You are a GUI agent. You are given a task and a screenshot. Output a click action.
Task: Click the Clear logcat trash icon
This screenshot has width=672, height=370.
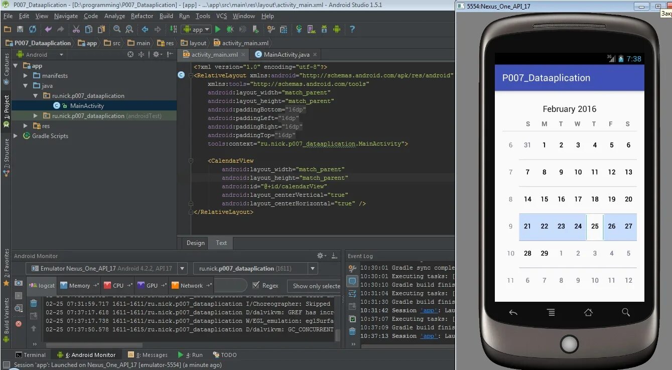point(34,303)
